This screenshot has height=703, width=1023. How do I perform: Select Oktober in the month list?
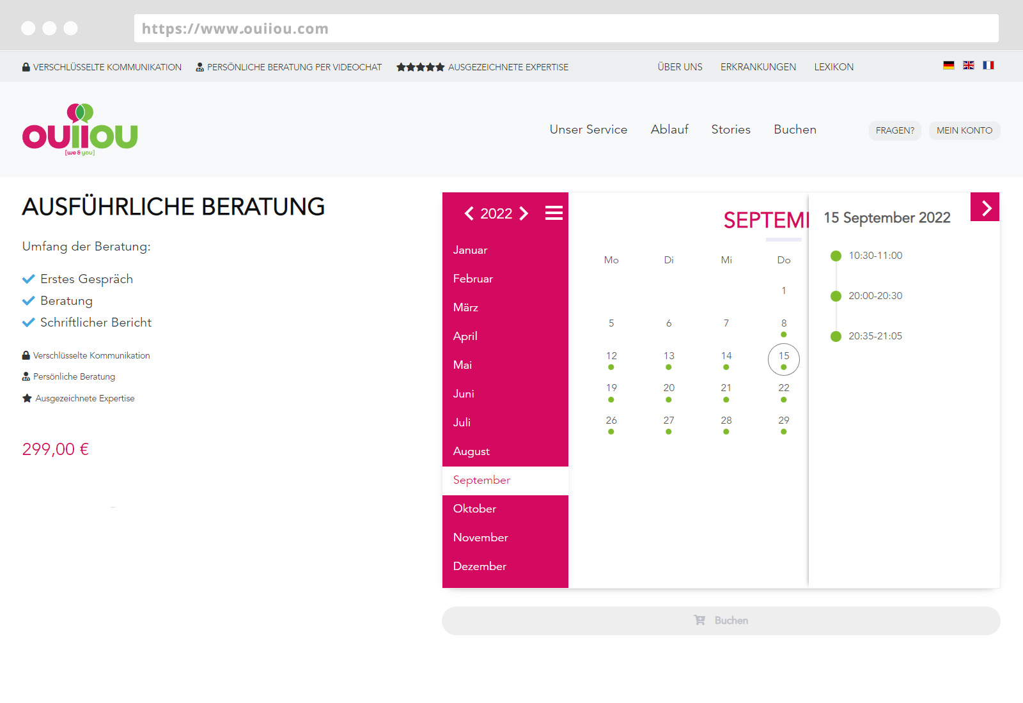[x=474, y=509]
